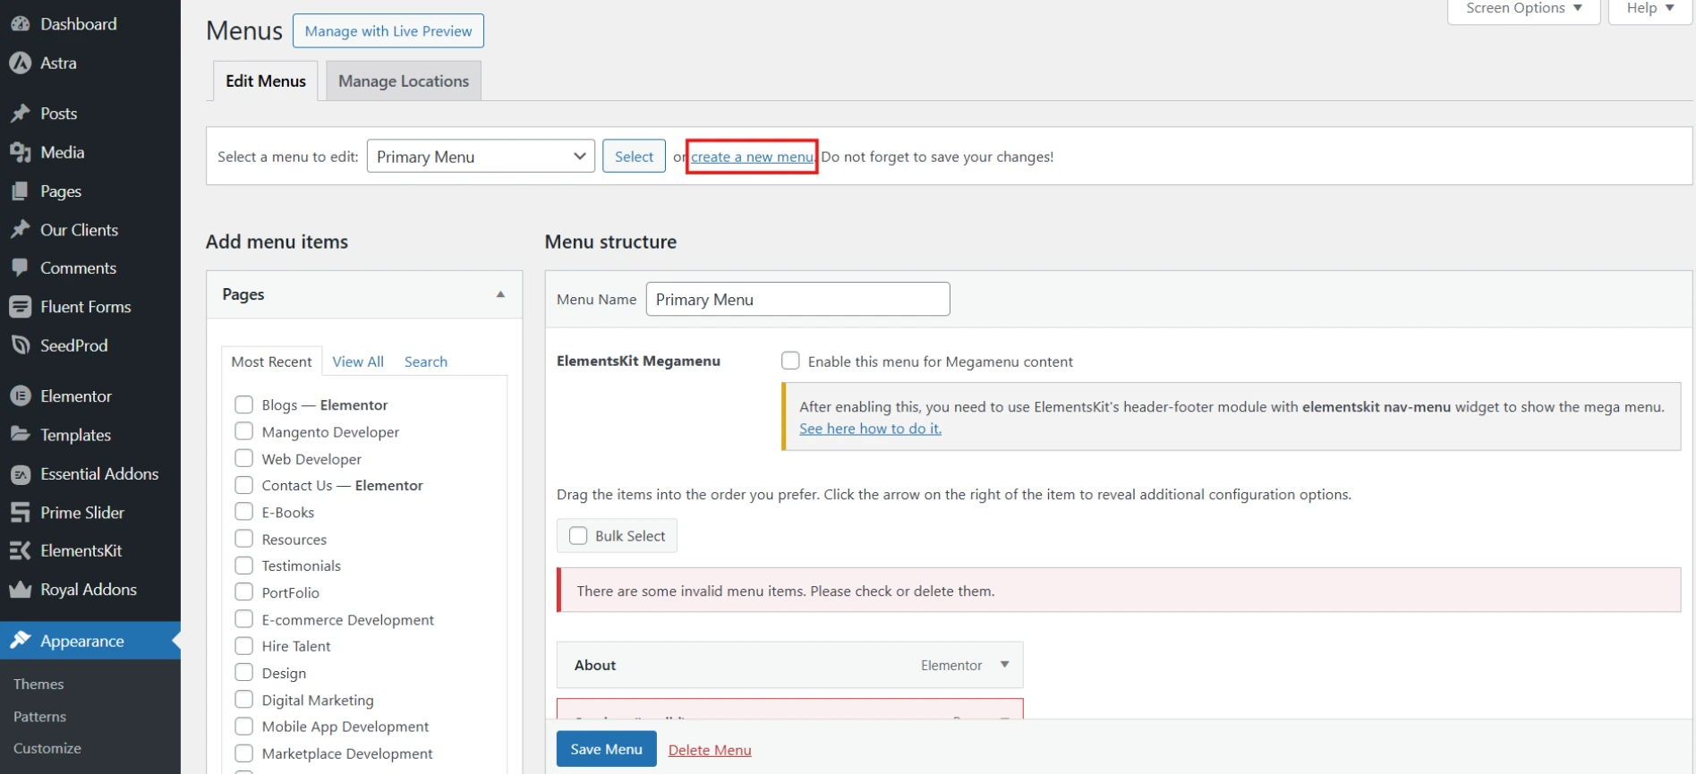Click the Save Menu button
The height and width of the screenshot is (774, 1696).
(x=607, y=749)
